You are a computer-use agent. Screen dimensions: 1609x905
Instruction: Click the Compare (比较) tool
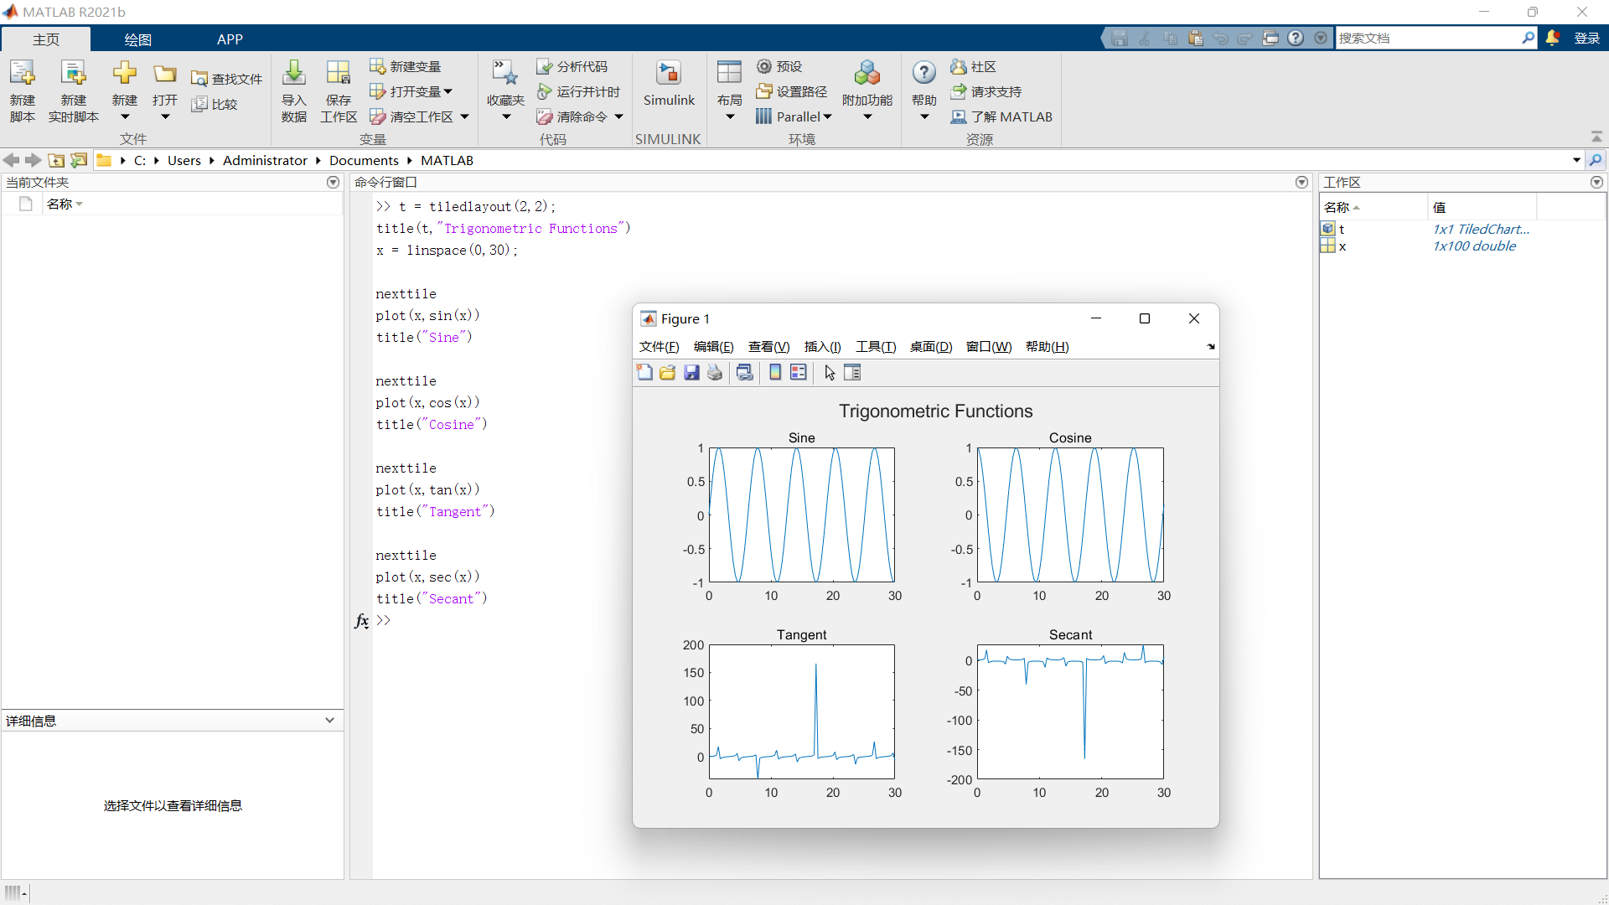(215, 104)
